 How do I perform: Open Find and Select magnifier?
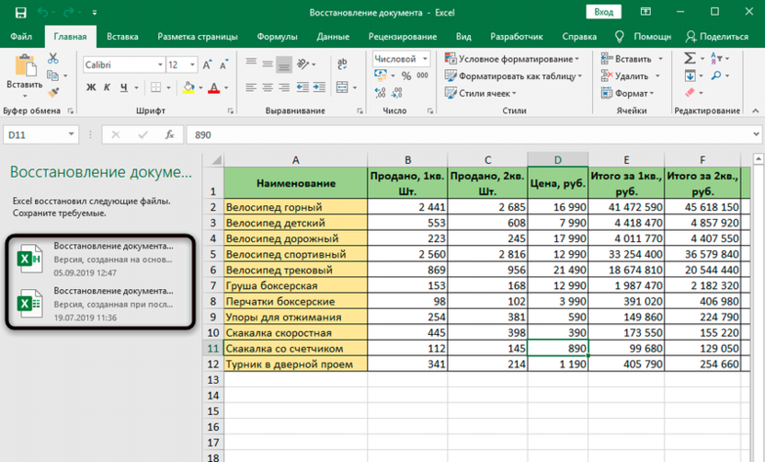715,75
